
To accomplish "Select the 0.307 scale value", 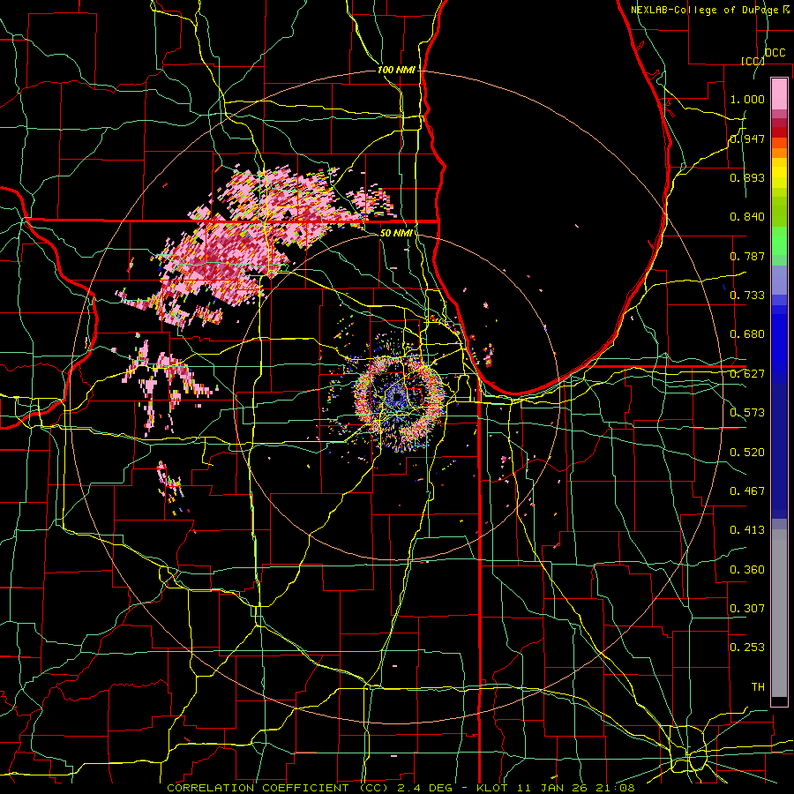I will tap(747, 608).
